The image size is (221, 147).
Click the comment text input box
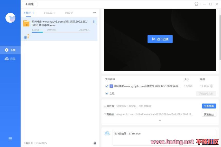[164, 138]
